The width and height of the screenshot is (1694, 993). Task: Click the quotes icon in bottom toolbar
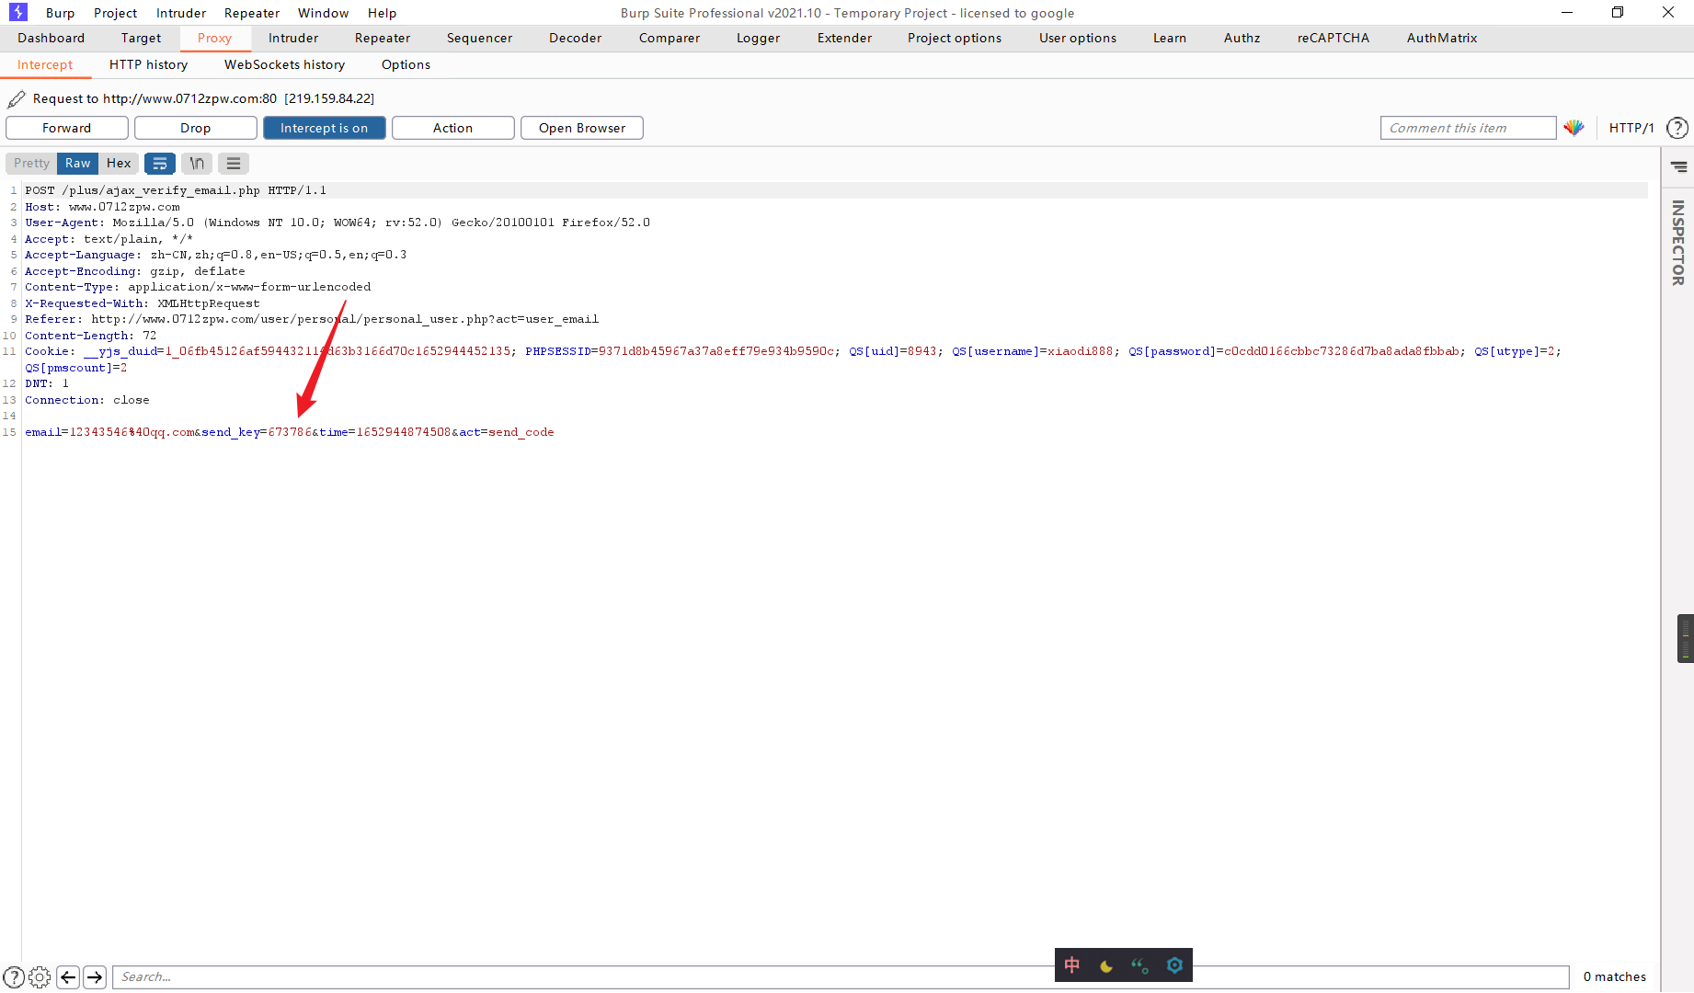point(1140,965)
